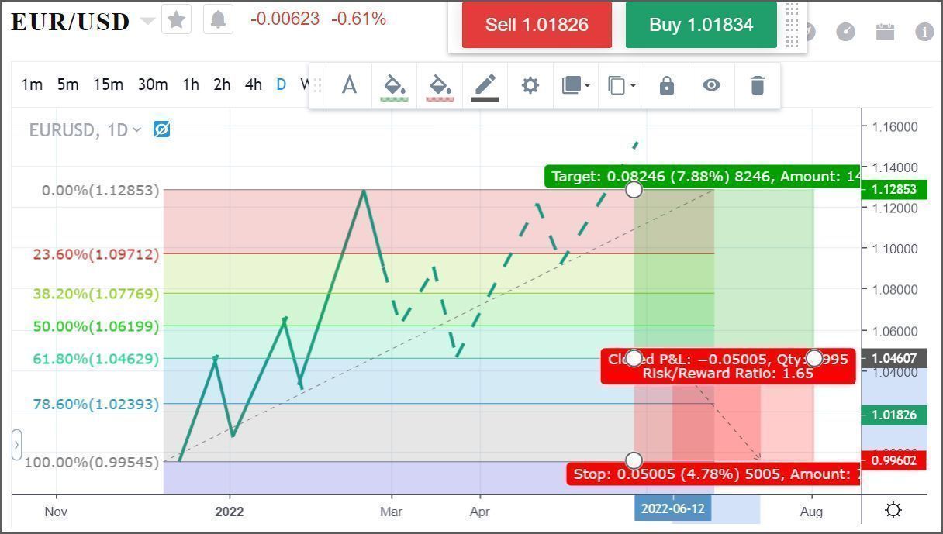Toggle drawing visibility with eye icon
Viewport: 943px width, 534px height.
click(711, 84)
